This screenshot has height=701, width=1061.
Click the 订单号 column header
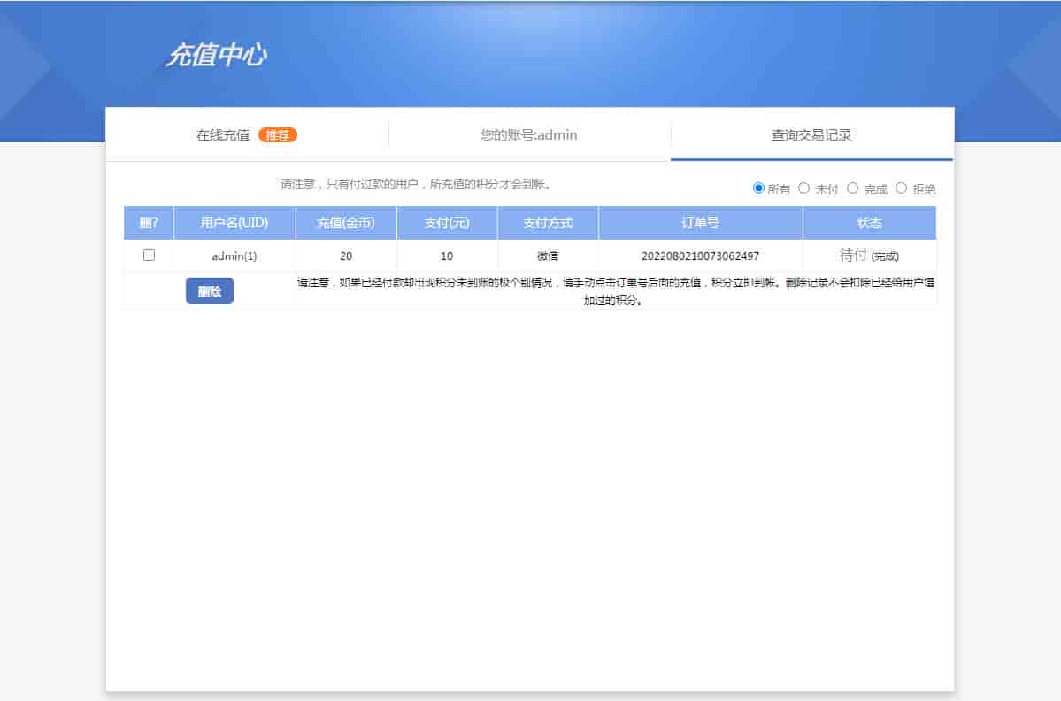[x=700, y=223]
